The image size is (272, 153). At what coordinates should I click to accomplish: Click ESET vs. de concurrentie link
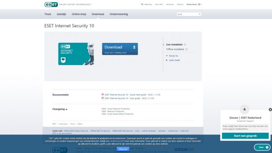click(x=62, y=133)
